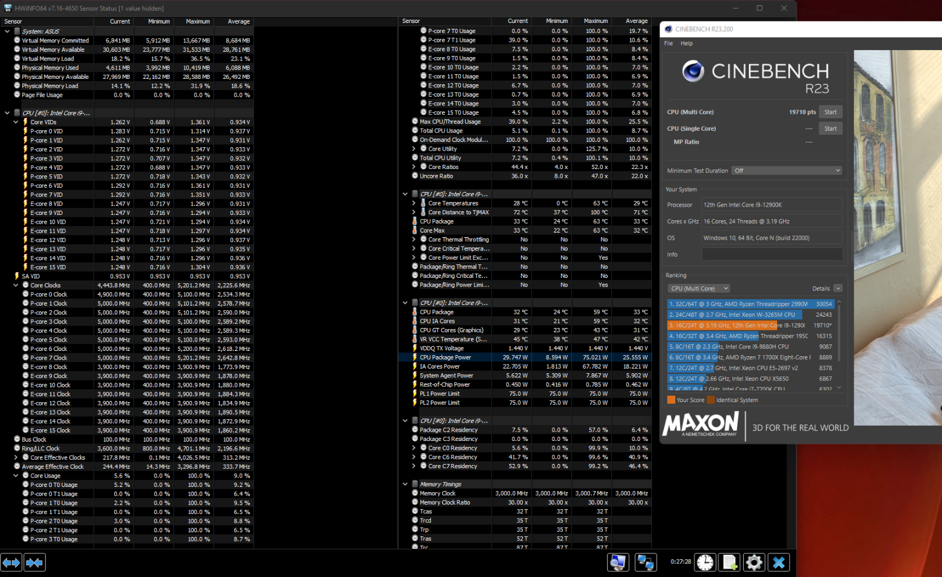
Task: Click the circle icon beside Uncore Ratio
Action: coord(414,176)
